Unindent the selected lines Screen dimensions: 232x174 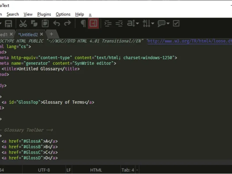(x=119, y=23)
